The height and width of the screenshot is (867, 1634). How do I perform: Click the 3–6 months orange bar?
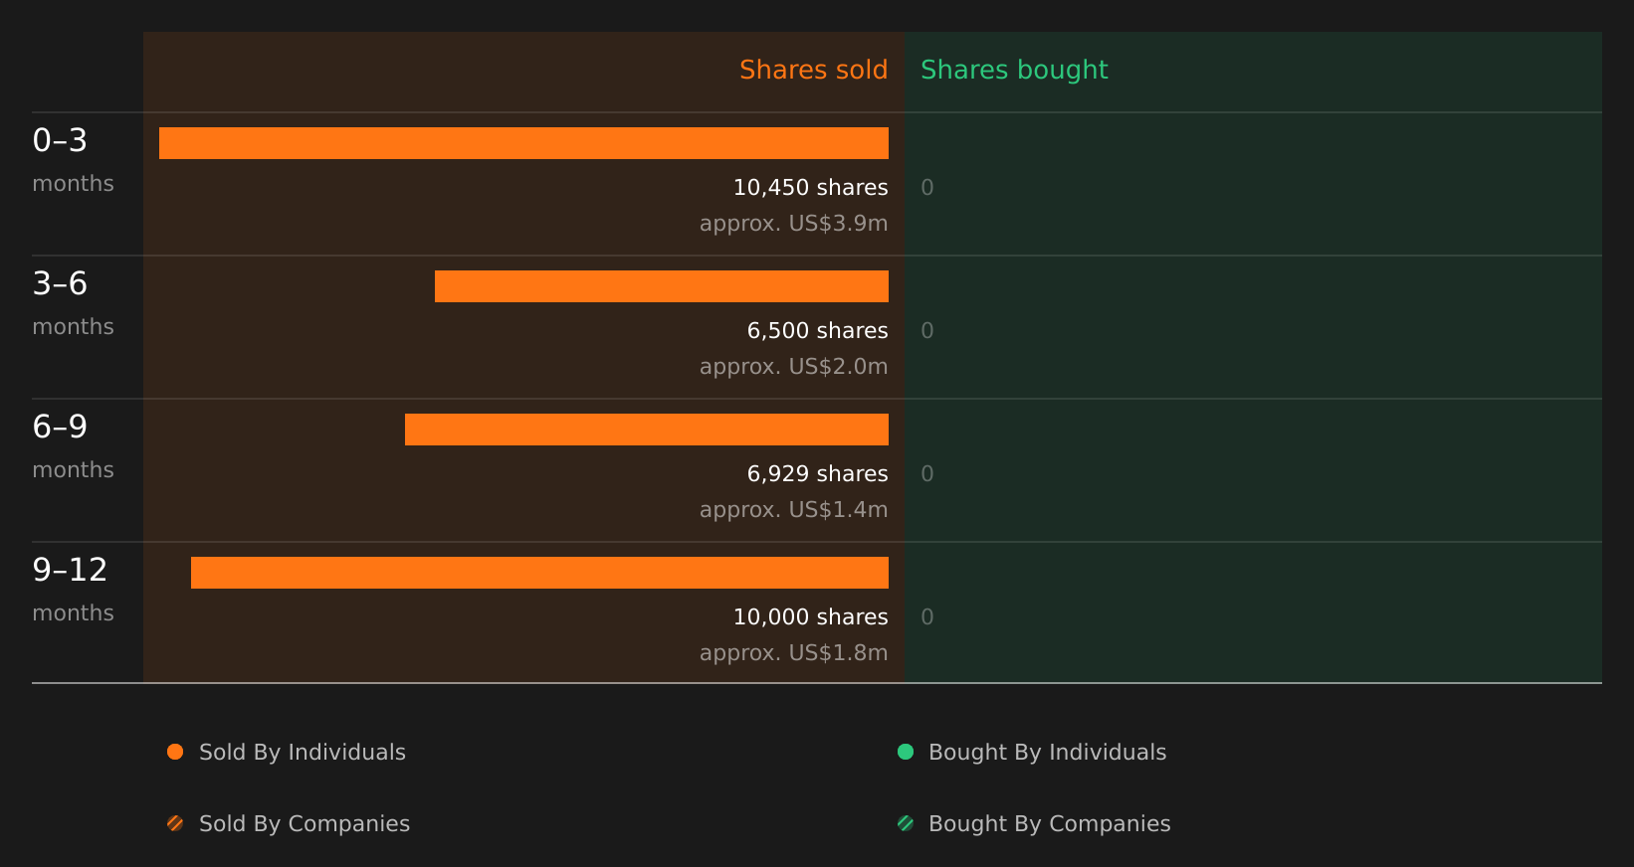point(662,286)
